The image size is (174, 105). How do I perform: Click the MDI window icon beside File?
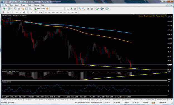3,5
